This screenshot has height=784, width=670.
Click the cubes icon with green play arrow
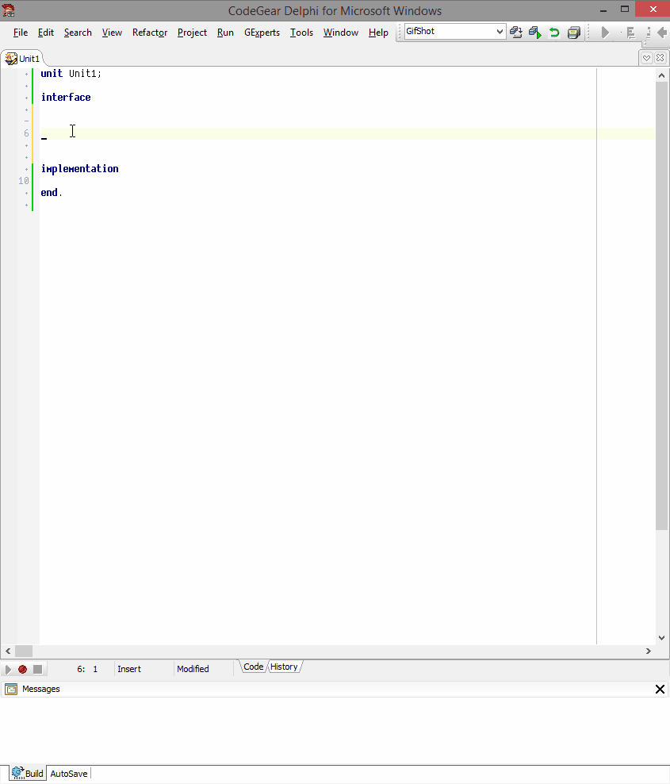535,33
